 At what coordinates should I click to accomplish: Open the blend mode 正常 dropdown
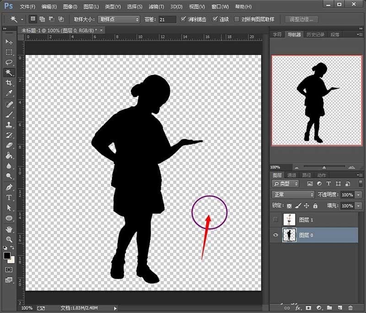point(292,194)
